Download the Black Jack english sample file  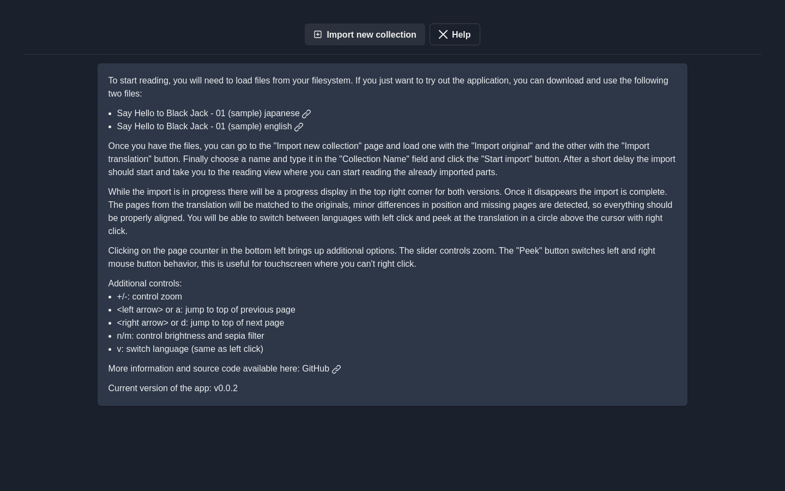tap(210, 127)
